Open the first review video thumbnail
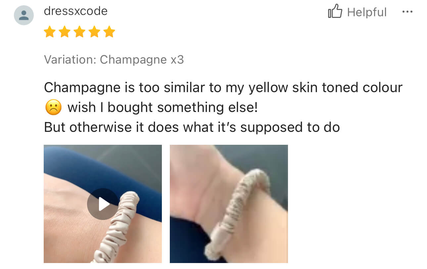The image size is (427, 269). pos(103,204)
